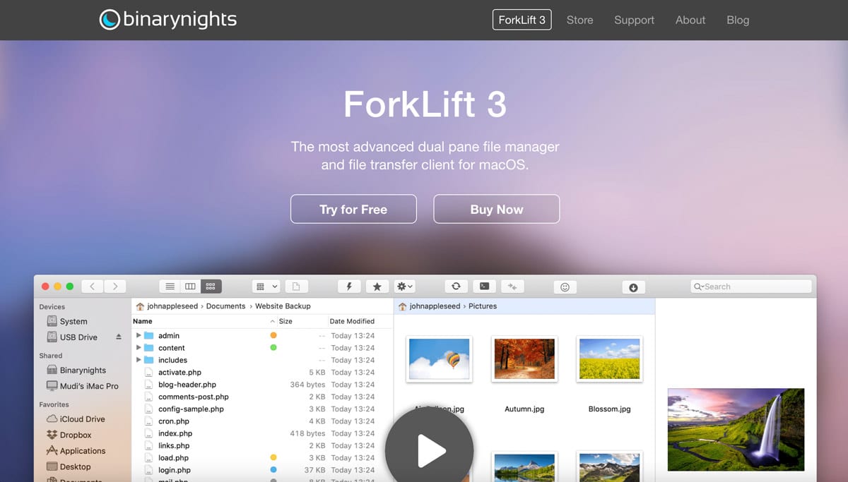The image size is (848, 482).
Task: Click the new file document icon
Action: (296, 287)
